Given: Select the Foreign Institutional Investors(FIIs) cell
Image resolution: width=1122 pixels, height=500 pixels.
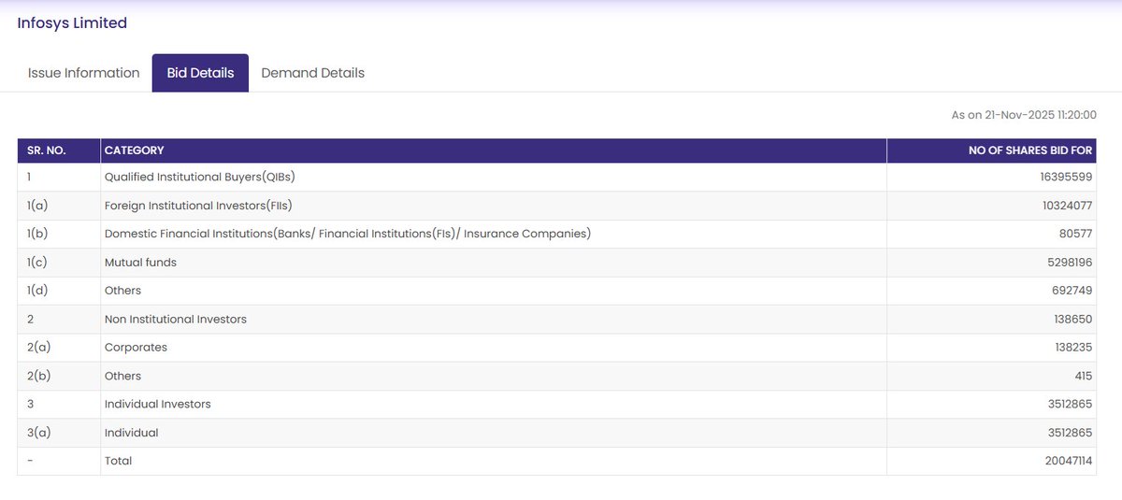Looking at the screenshot, I should coord(494,206).
